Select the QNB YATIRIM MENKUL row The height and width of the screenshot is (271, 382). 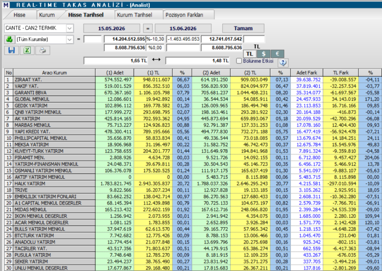pyautogui.click(x=193, y=112)
